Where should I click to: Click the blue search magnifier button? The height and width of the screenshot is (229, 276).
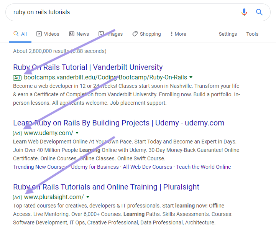[259, 12]
